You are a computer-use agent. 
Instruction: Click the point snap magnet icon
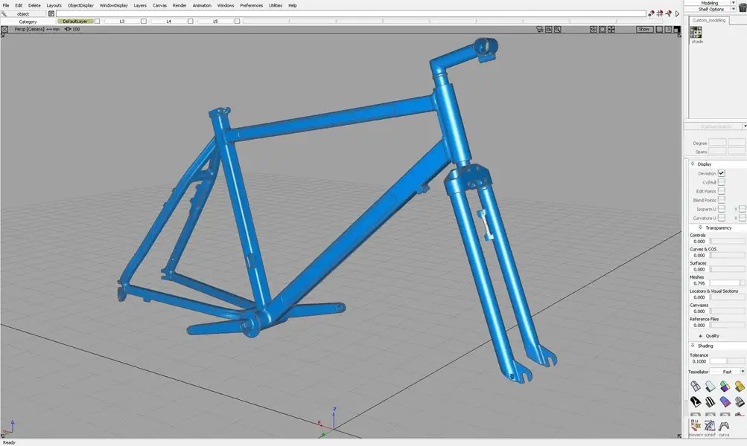point(651,14)
